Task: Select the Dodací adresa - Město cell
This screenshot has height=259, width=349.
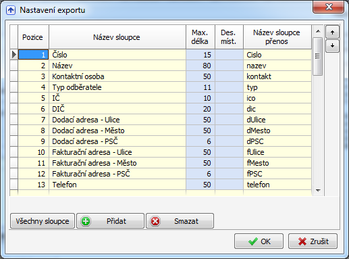Action: coord(117,131)
